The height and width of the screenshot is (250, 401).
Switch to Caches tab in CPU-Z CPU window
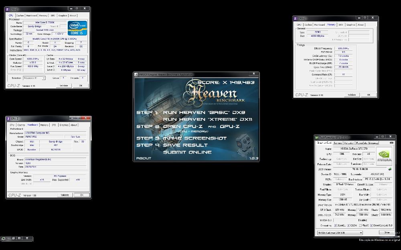[20, 16]
